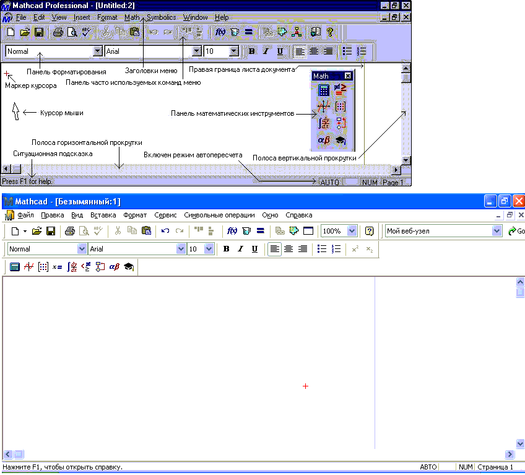Open Programming palette in floating Math panel

coord(340,123)
